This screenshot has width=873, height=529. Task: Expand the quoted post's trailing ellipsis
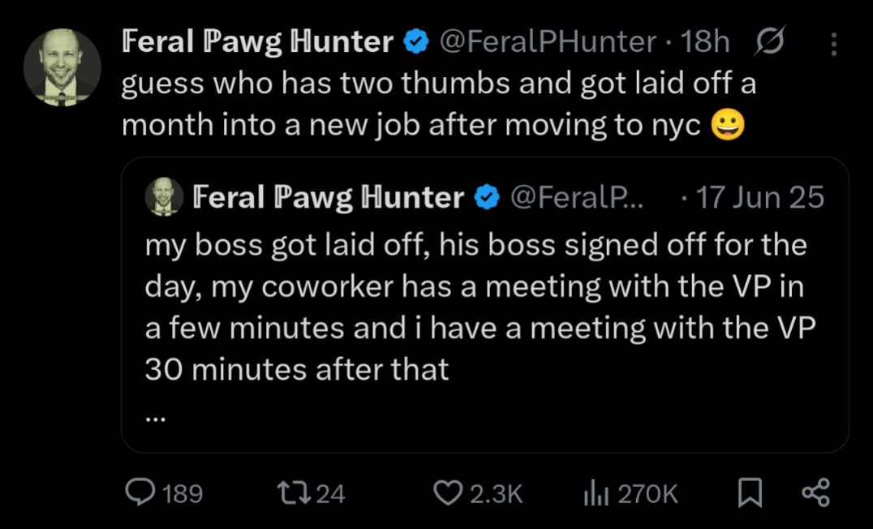tap(157, 419)
